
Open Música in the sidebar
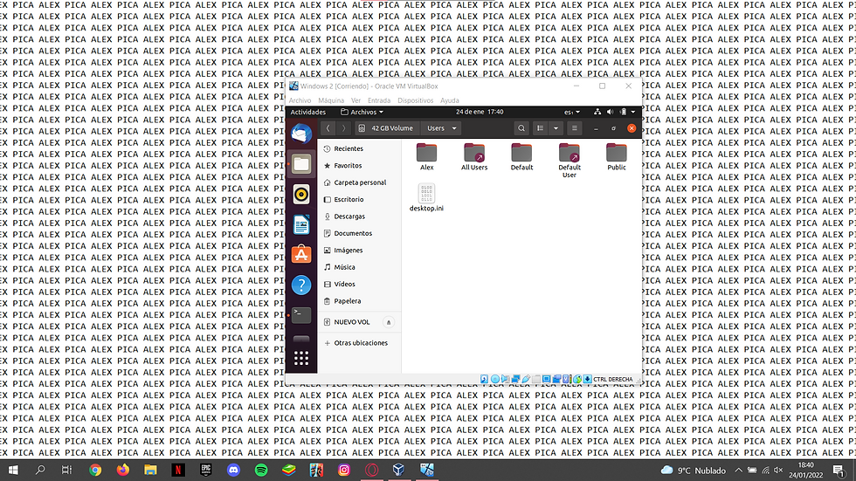point(359,266)
